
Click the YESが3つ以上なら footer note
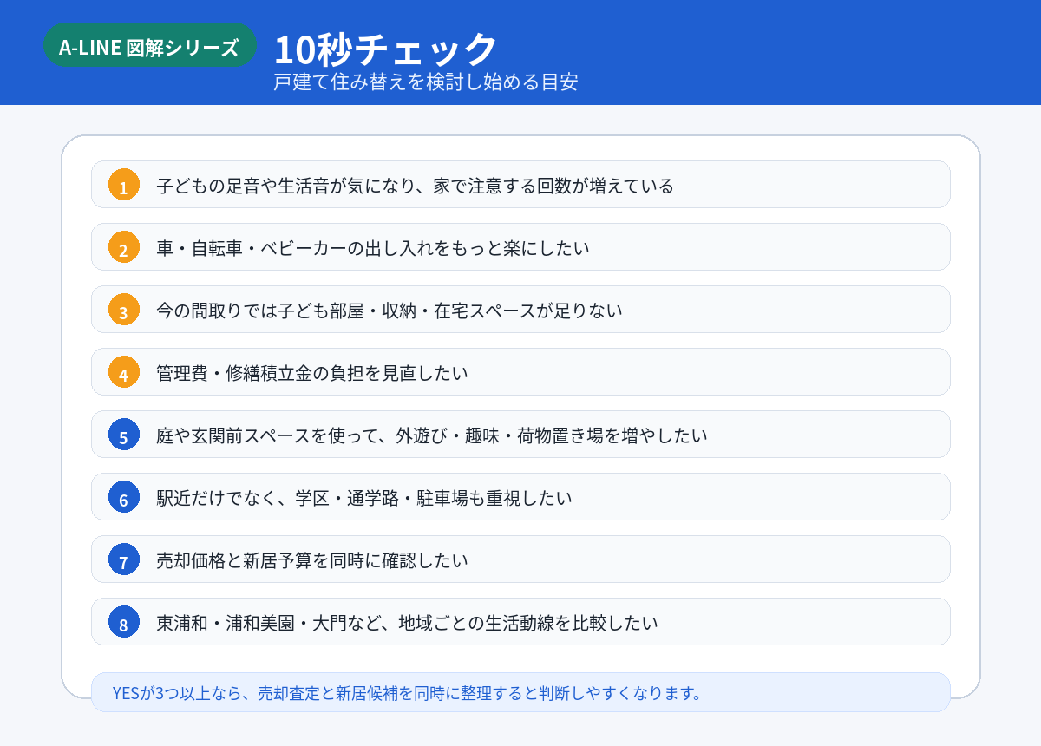coord(520,692)
